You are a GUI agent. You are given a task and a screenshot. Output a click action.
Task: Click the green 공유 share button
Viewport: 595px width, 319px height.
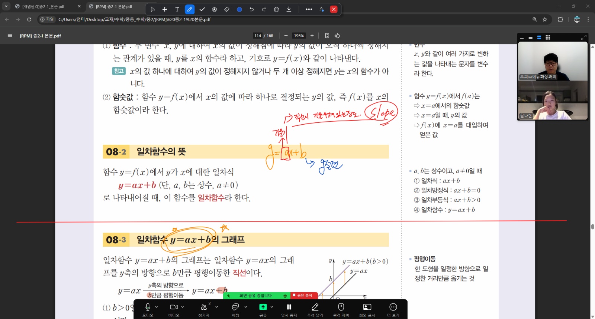(263, 309)
